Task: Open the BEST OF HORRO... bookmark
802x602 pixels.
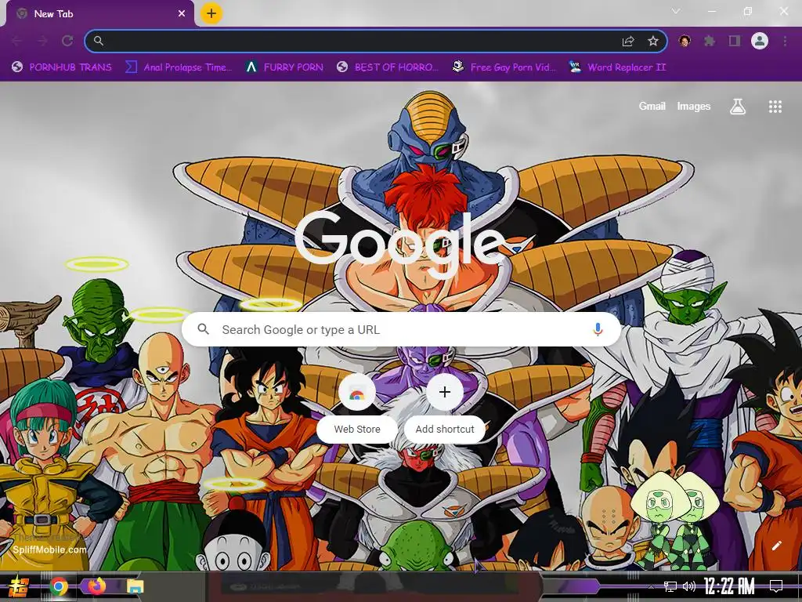Action: point(388,67)
